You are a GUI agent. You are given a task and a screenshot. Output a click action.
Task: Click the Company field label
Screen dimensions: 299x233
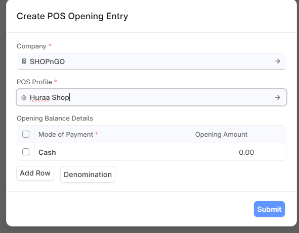coord(31,46)
